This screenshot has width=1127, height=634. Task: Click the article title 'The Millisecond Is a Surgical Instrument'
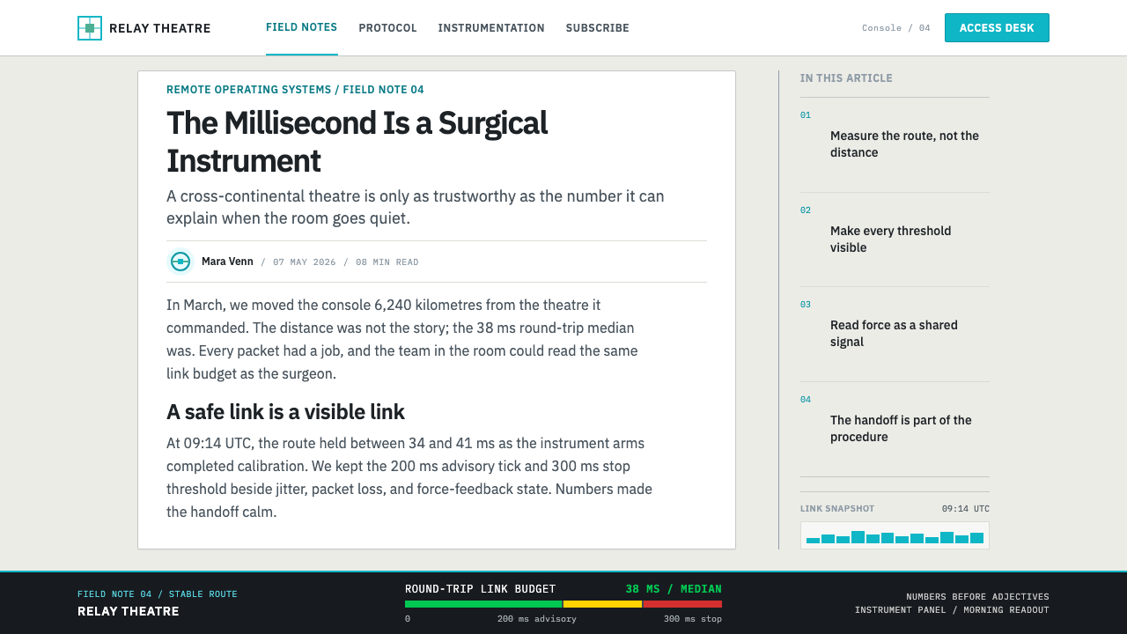(x=357, y=142)
